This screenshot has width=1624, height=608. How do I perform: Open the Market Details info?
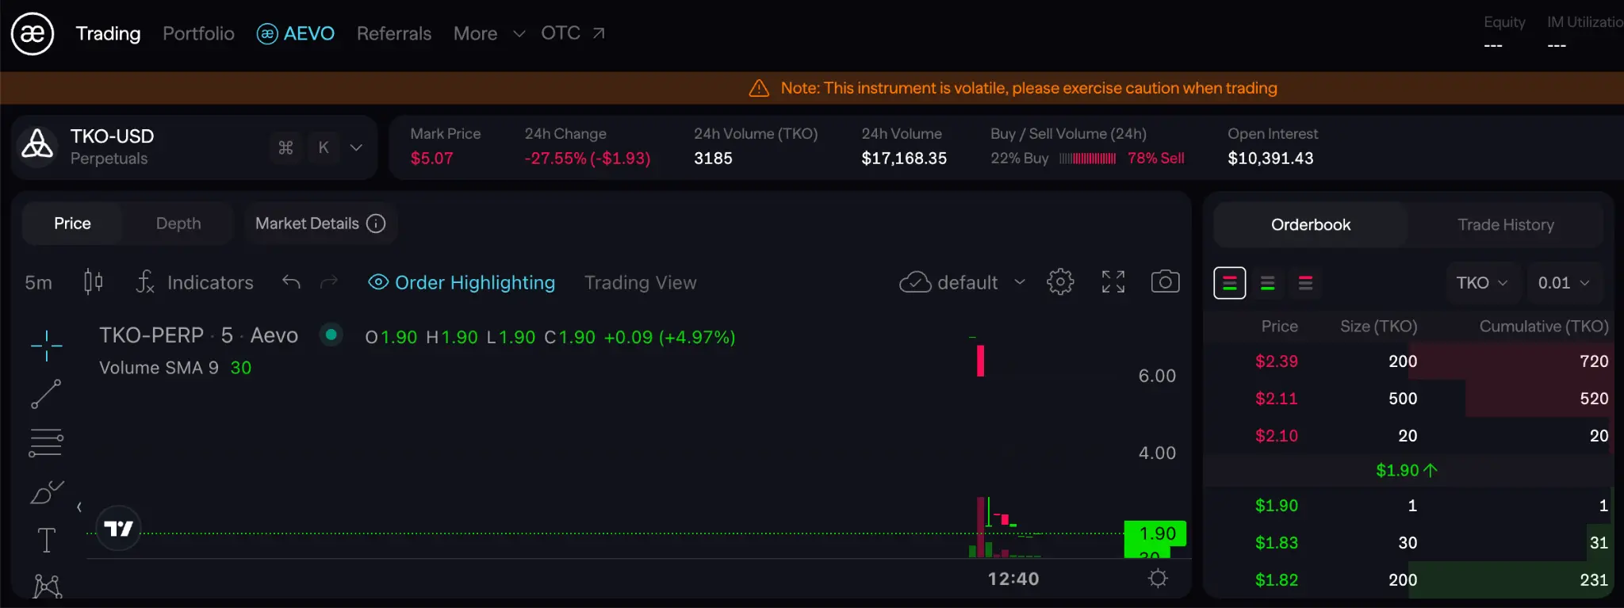pos(320,224)
